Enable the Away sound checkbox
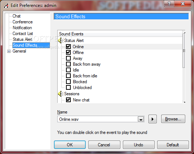194x154 pixels. [68, 58]
